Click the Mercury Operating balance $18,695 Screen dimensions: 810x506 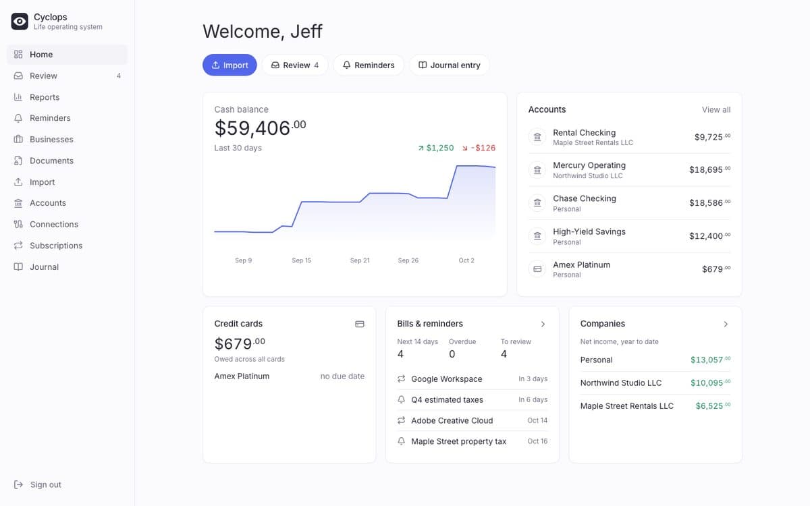coord(709,170)
